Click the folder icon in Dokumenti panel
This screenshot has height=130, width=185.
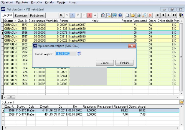[x=182, y=102]
